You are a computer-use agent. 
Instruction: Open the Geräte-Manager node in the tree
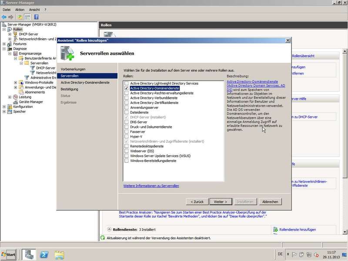pos(30,102)
